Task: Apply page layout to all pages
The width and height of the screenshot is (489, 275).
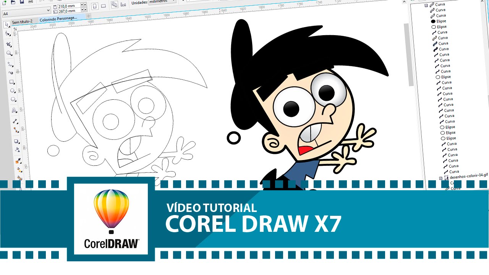Action: click(x=115, y=5)
